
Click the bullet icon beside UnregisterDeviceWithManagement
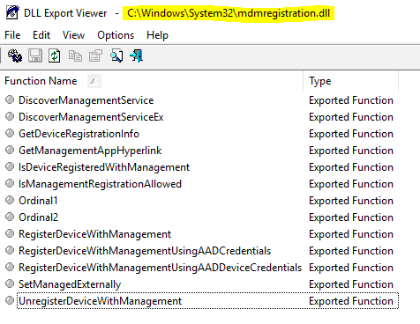[10, 300]
